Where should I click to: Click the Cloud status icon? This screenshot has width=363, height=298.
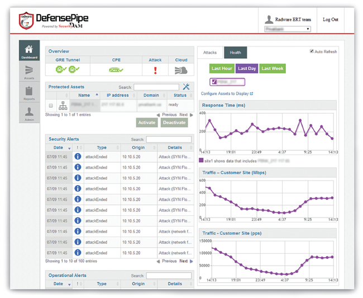(181, 70)
